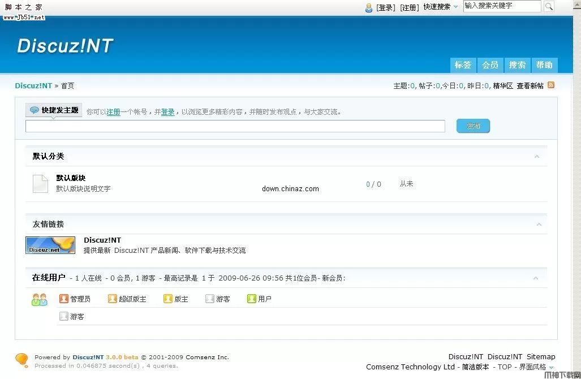Collapse the 在线用户 section
581x379 pixels.
[x=536, y=278]
